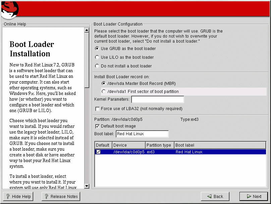Click the right arrow icon on Next

(249, 196)
